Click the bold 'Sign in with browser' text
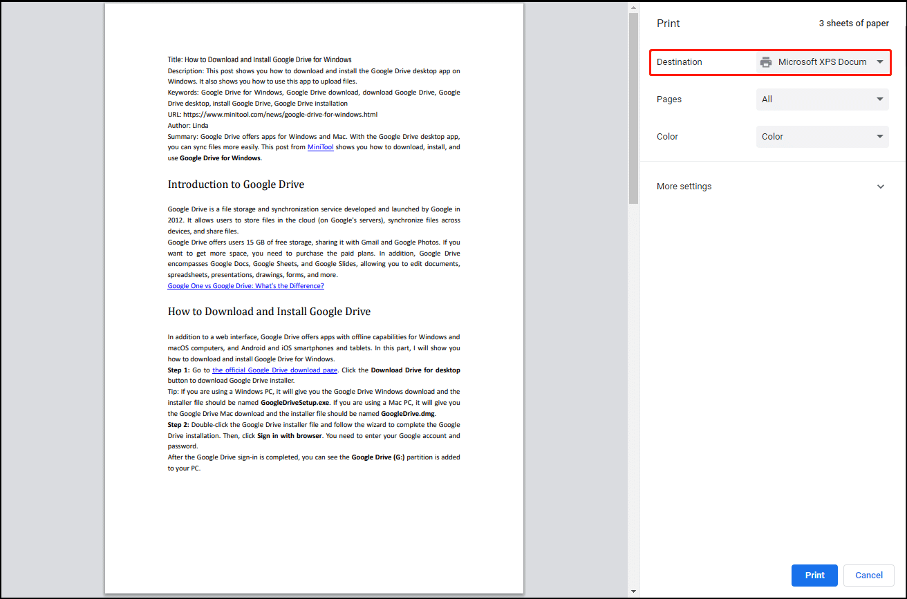The image size is (907, 599). pyautogui.click(x=290, y=436)
